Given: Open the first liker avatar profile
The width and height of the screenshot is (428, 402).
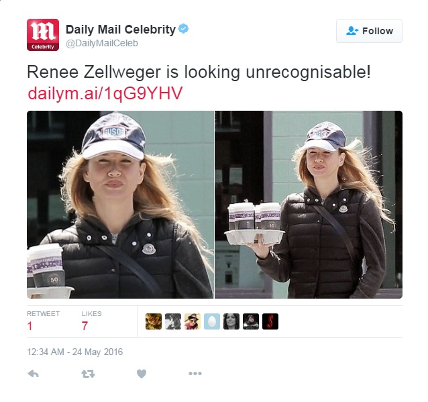Looking at the screenshot, I should click(154, 321).
